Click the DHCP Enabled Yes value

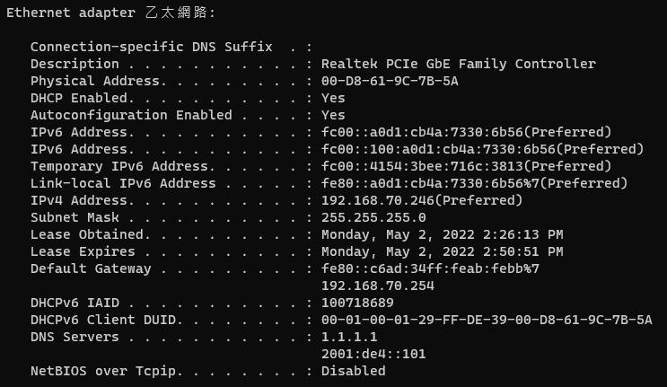click(x=333, y=98)
